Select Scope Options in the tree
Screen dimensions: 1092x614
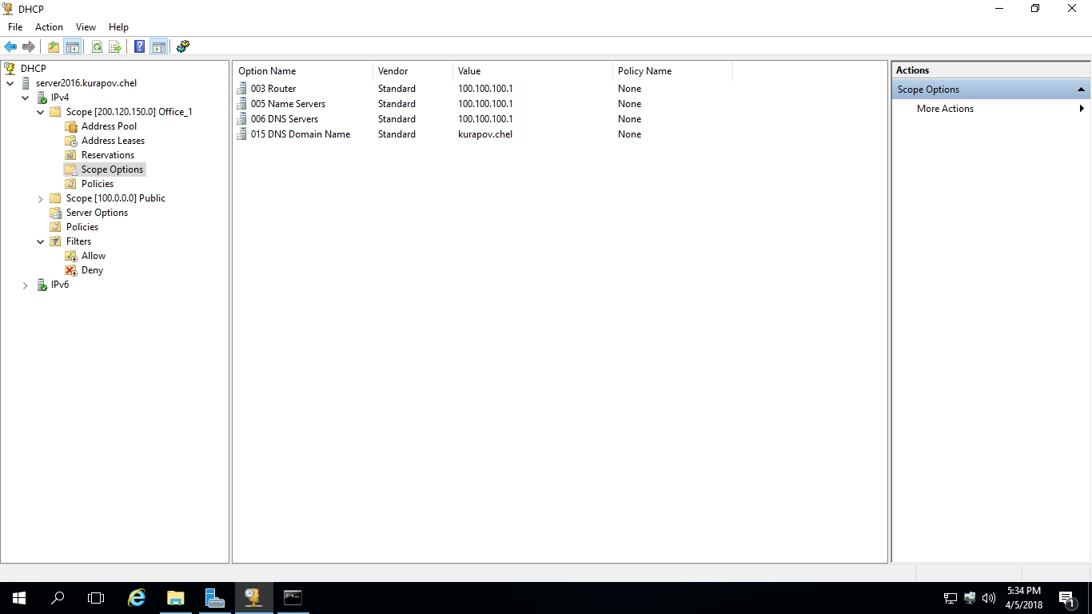[112, 169]
